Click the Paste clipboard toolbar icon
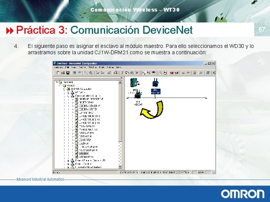The width and height of the screenshot is (270, 202). coord(132,73)
